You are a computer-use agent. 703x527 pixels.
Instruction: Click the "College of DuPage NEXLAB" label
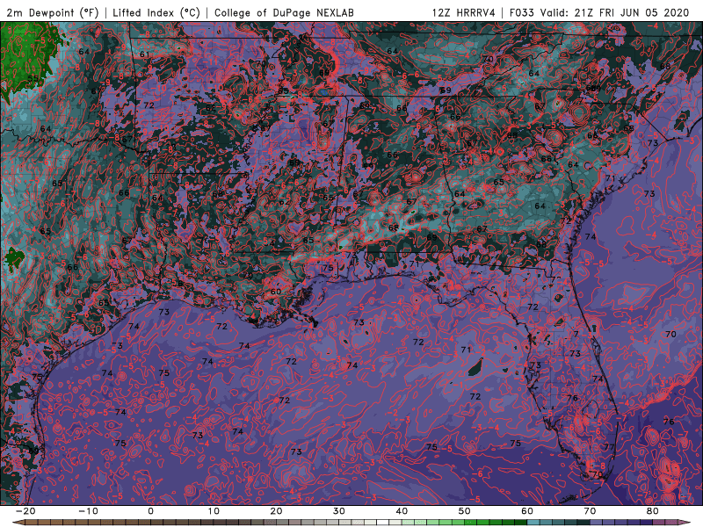point(284,12)
